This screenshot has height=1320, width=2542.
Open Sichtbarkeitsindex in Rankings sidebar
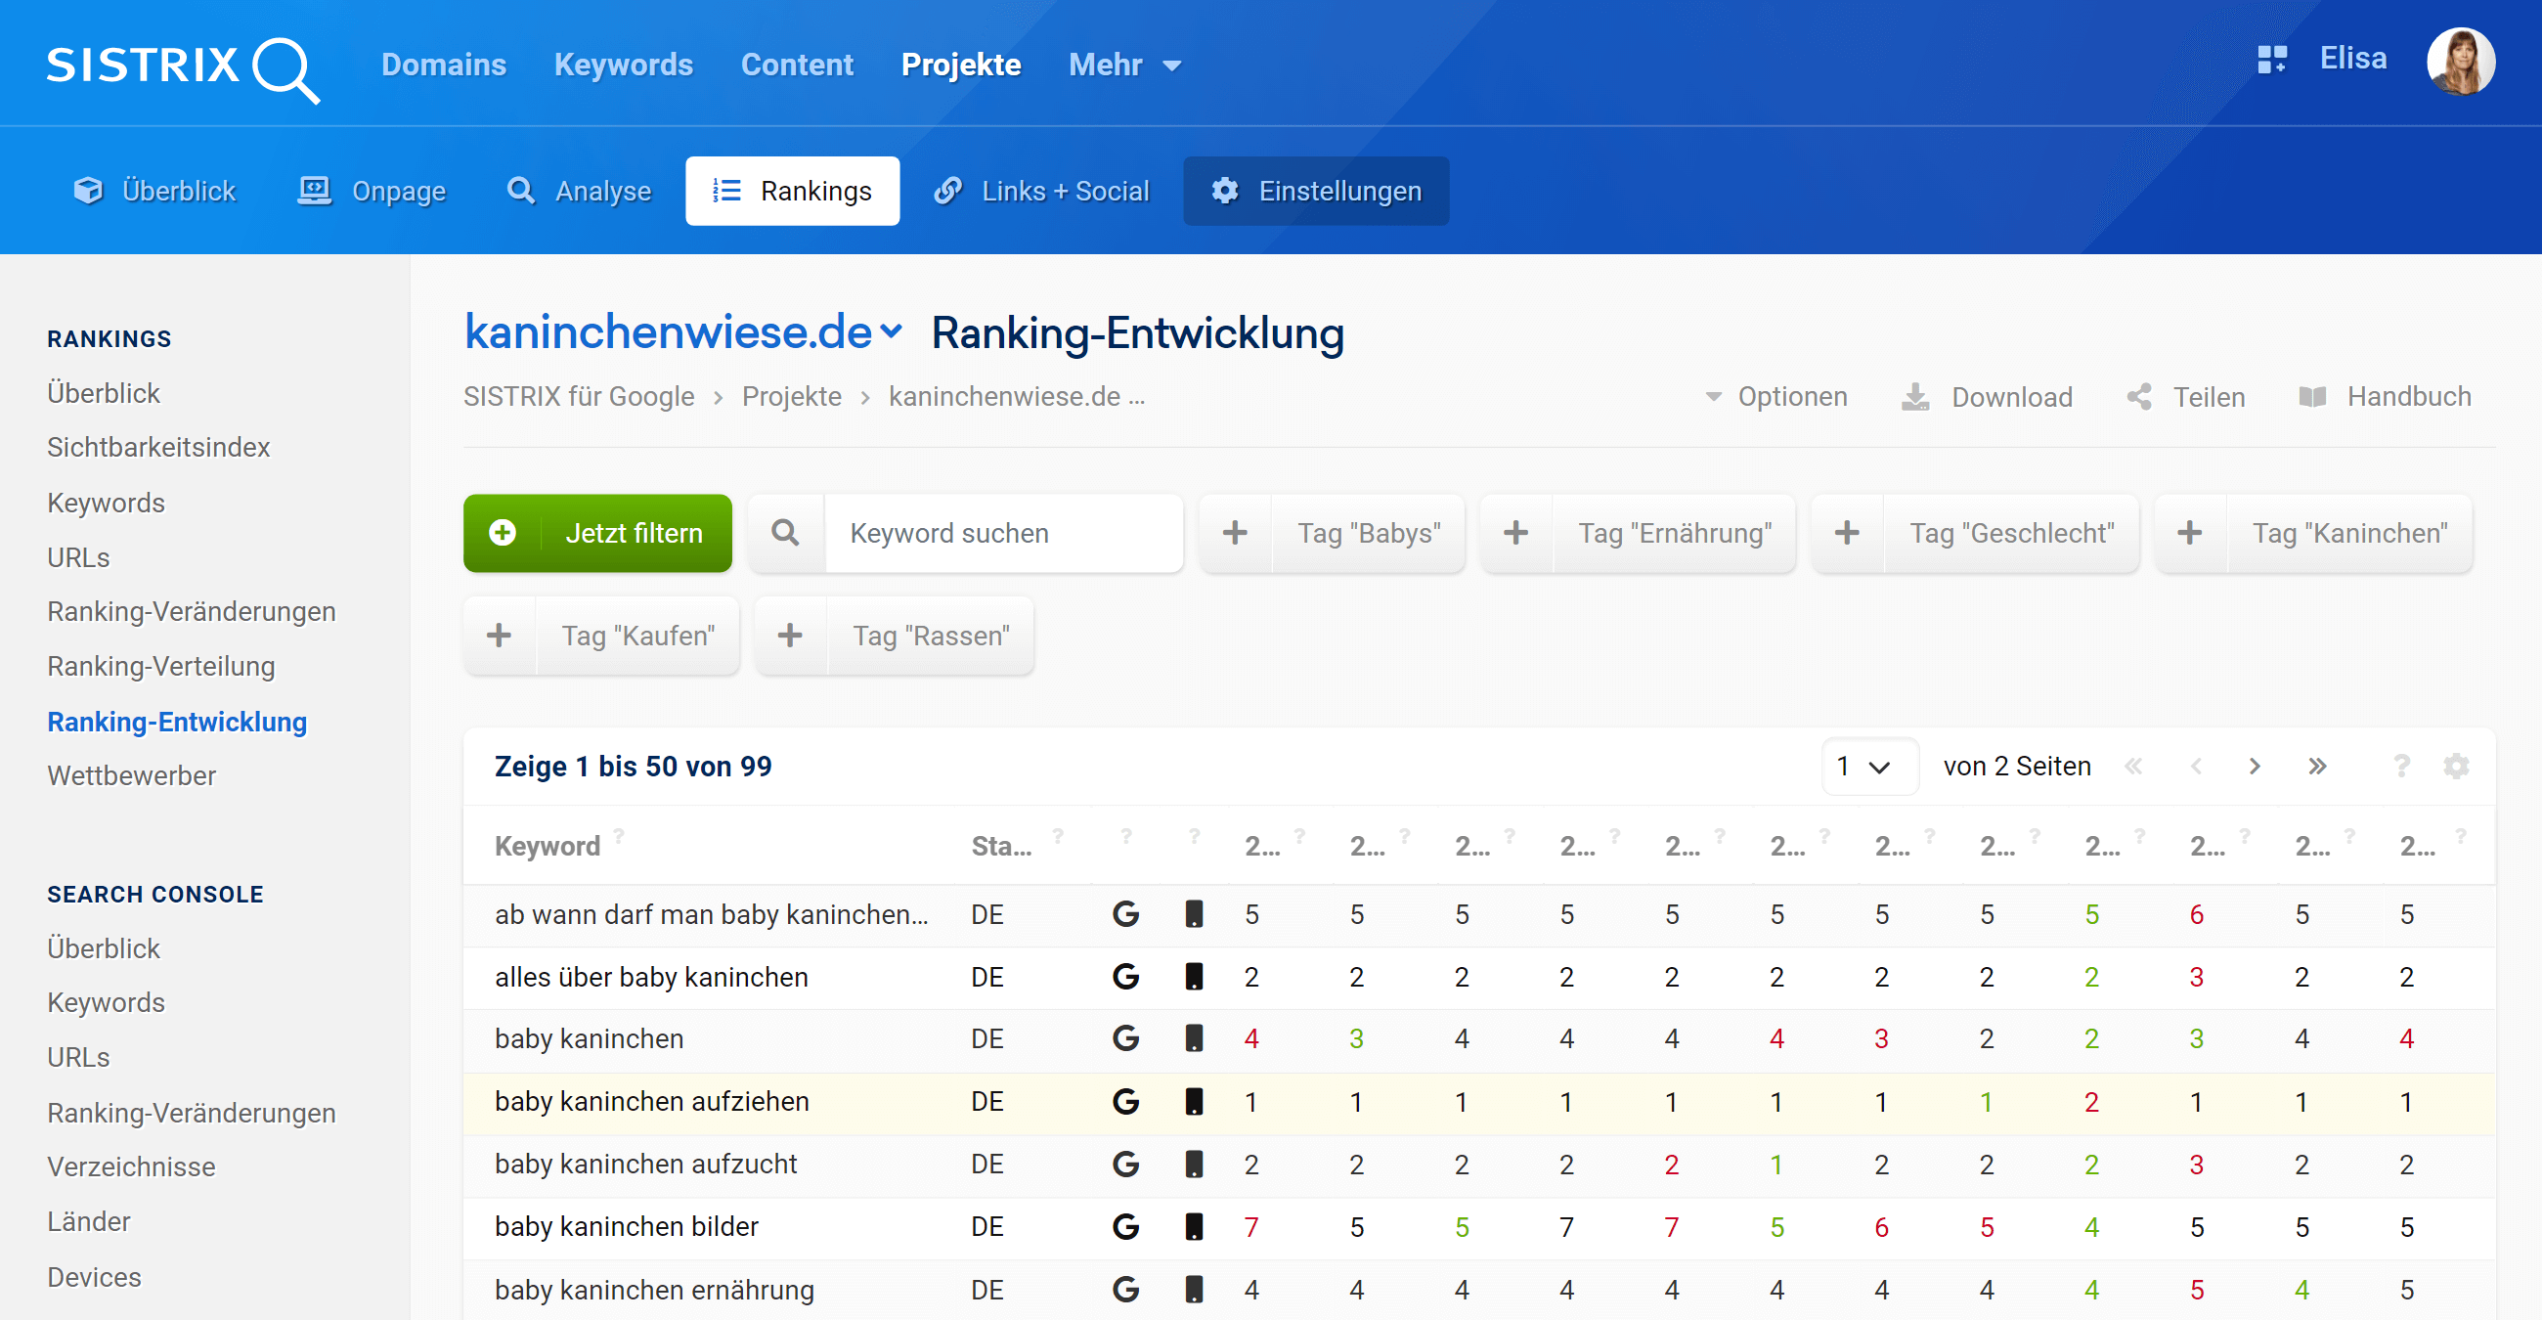pos(157,447)
